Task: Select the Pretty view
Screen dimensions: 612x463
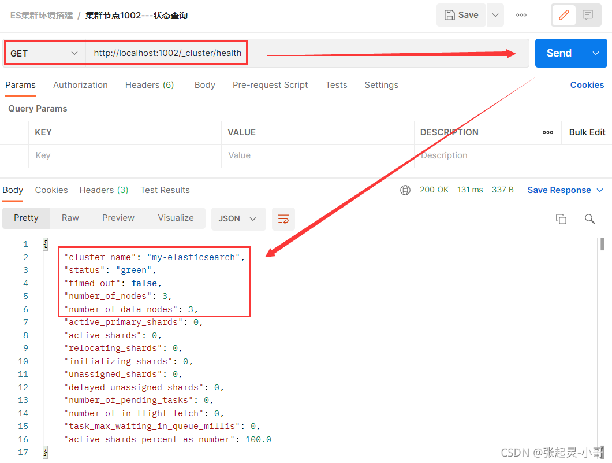Action: [x=26, y=218]
